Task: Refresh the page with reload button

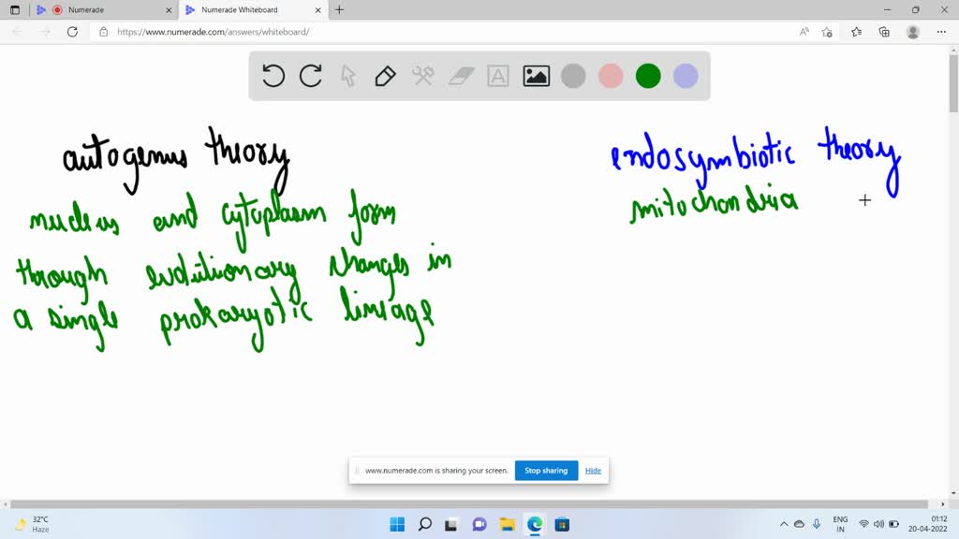Action: [x=72, y=32]
